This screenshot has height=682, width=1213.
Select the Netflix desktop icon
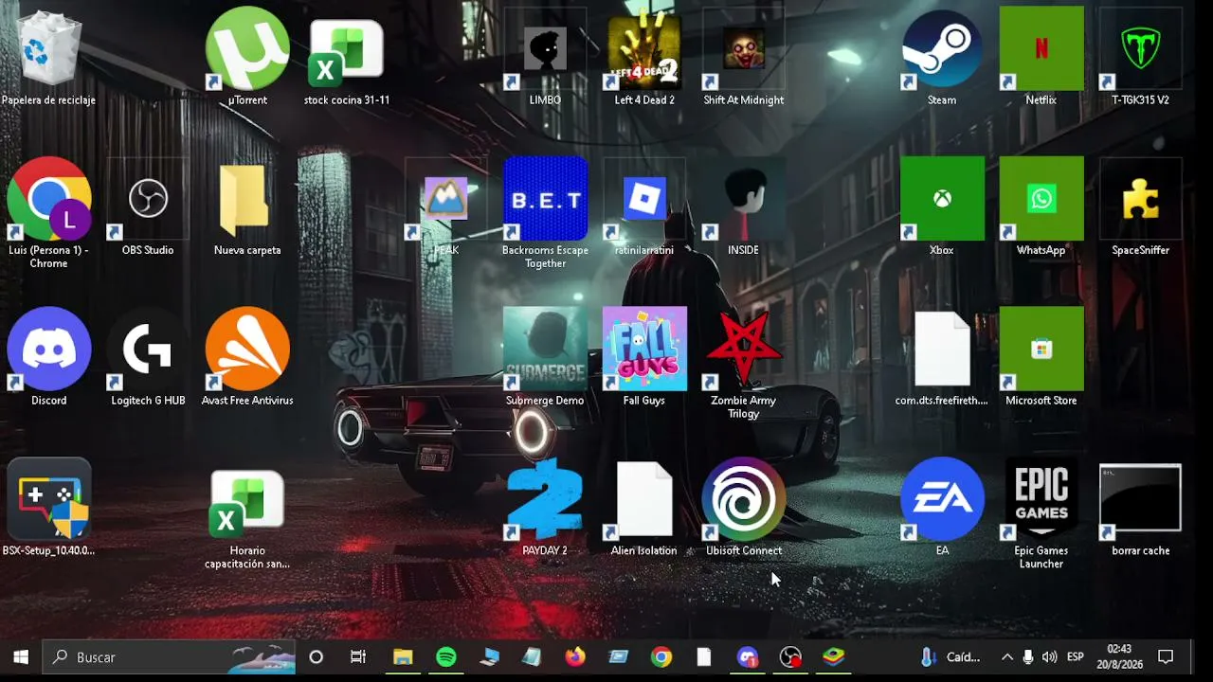[1041, 57]
